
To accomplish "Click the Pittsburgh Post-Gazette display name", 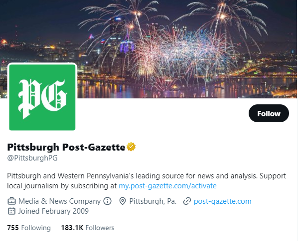I will (x=66, y=147).
